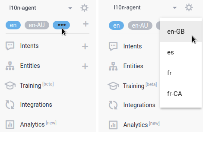Open agent settings gear in left panel
Image resolution: width=206 pixels, height=159 pixels.
click(x=84, y=8)
